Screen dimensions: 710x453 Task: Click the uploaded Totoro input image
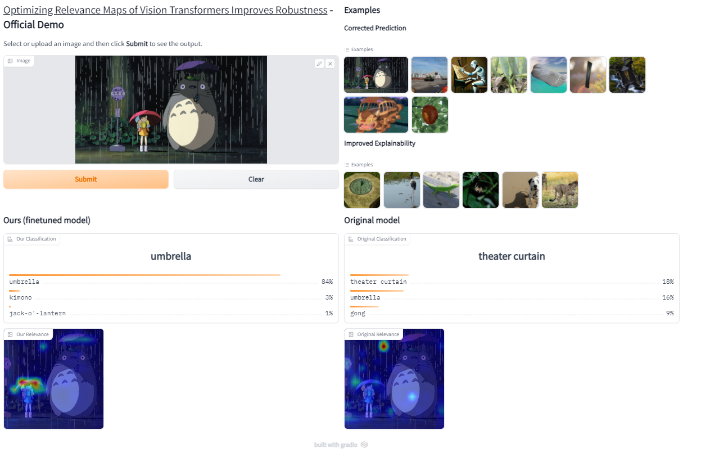click(x=171, y=110)
